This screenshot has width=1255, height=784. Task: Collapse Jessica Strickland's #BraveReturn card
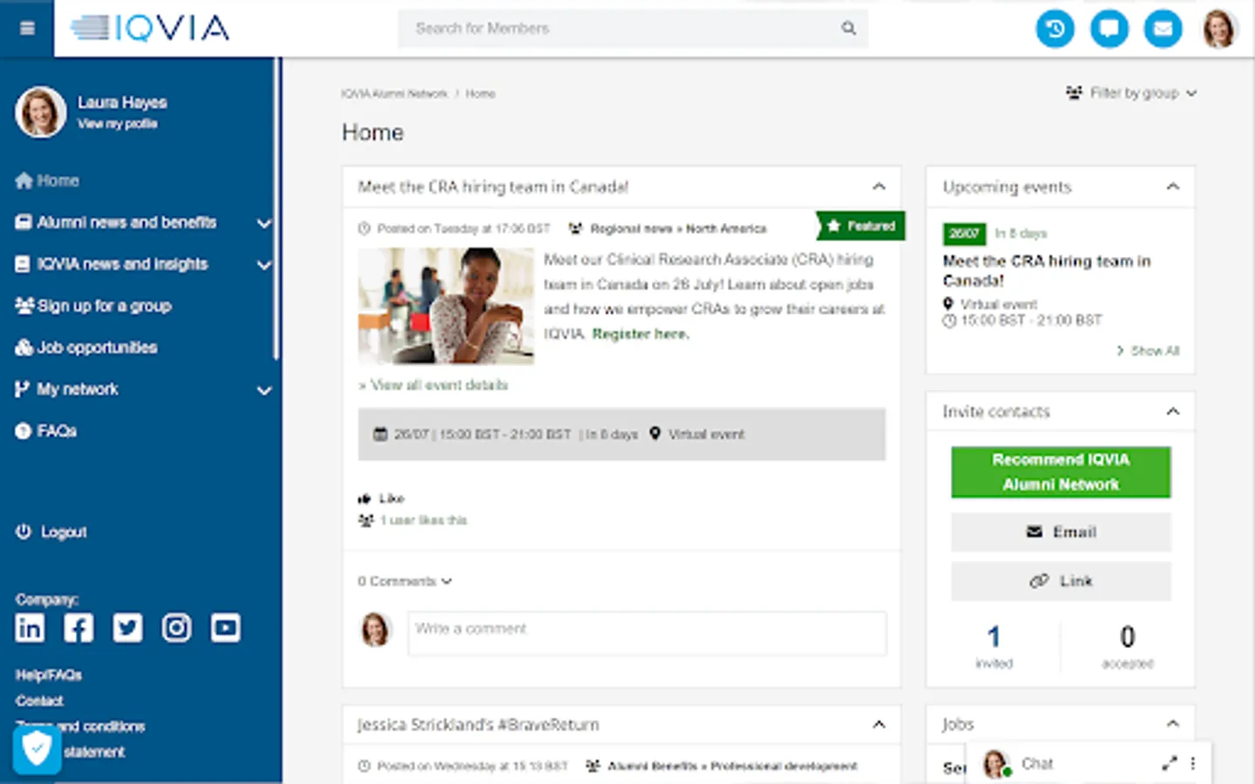(878, 724)
